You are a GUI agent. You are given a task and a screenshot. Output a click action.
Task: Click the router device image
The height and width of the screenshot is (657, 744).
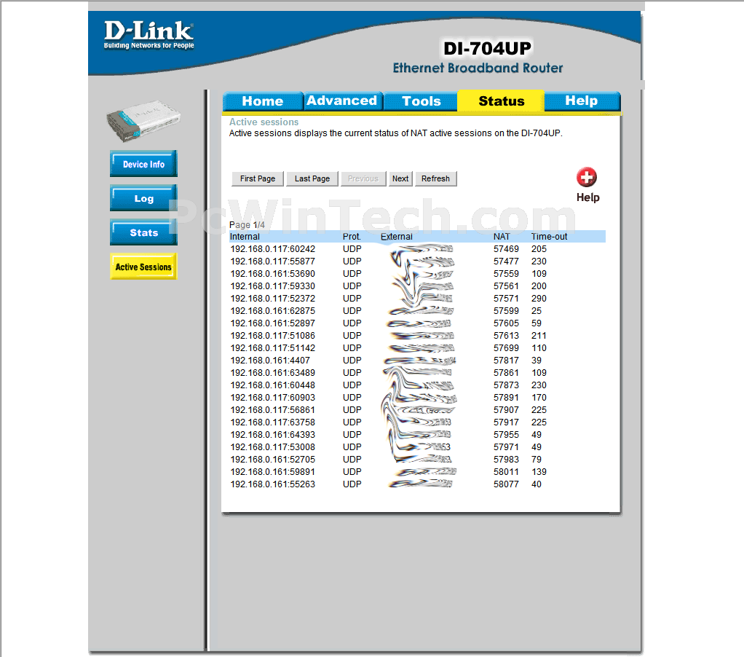(x=143, y=121)
